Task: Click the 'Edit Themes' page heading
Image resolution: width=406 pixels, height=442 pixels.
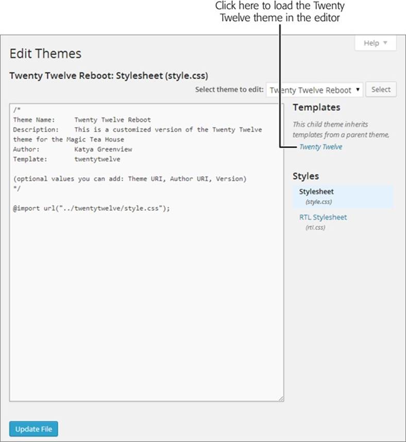Action: [x=45, y=54]
